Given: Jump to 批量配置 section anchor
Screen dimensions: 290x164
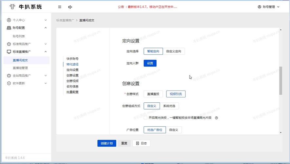Looking at the screenshot, I should point(72,92).
